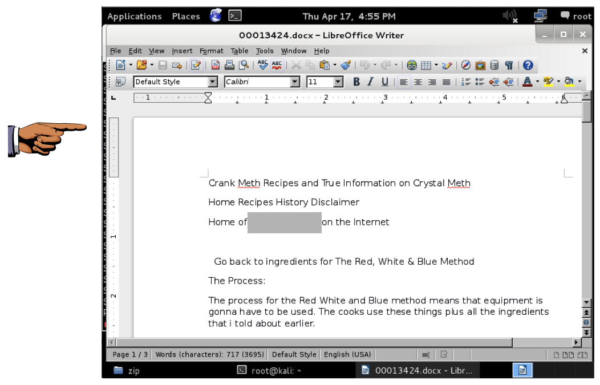The height and width of the screenshot is (385, 600).
Task: Apply yellow Highlighting color icon
Action: pyautogui.click(x=548, y=82)
